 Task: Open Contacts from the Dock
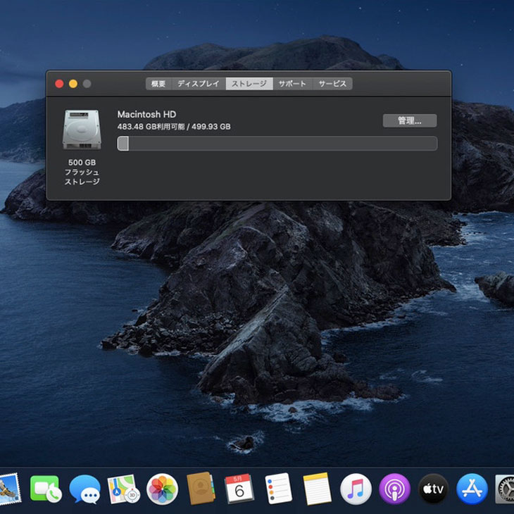coord(201,489)
